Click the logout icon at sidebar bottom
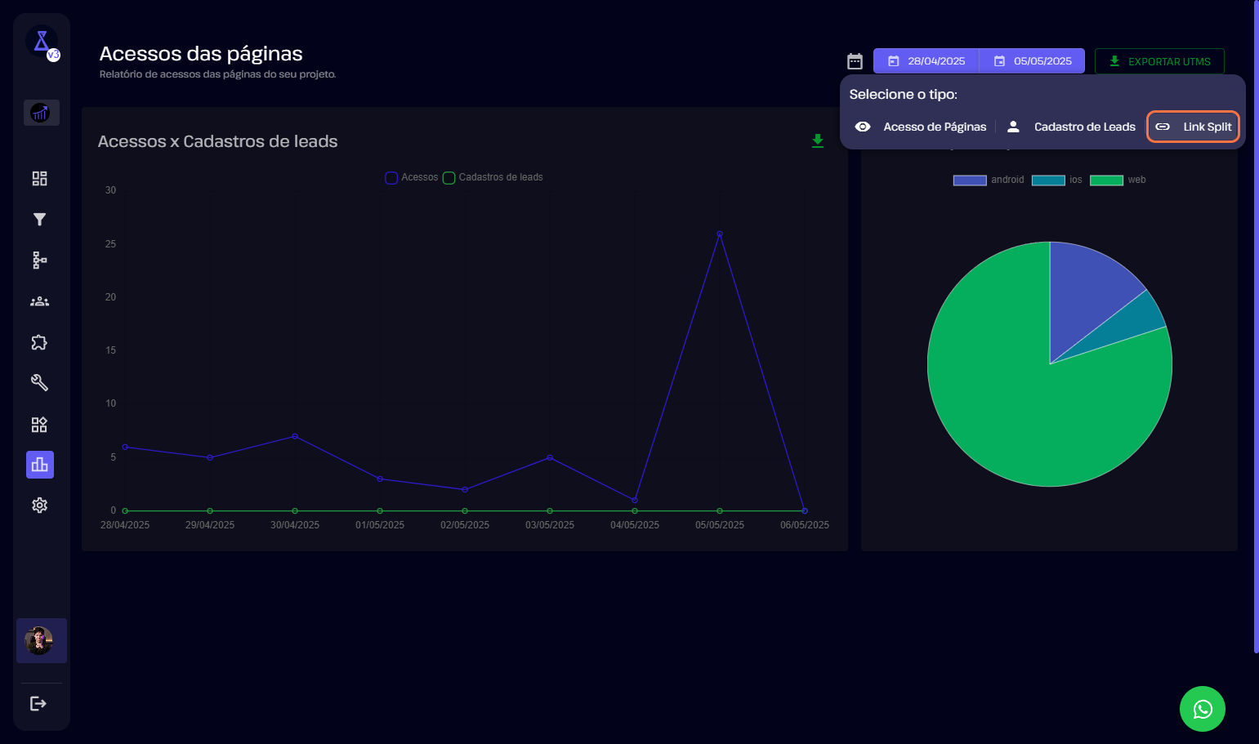1259x744 pixels. pyautogui.click(x=38, y=703)
